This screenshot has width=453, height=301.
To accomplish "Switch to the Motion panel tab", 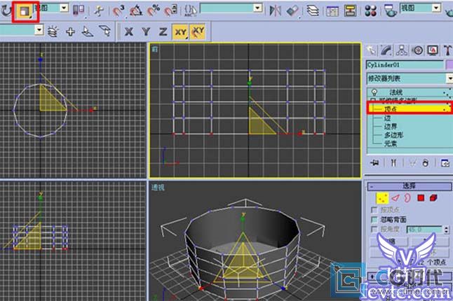I will (x=417, y=50).
